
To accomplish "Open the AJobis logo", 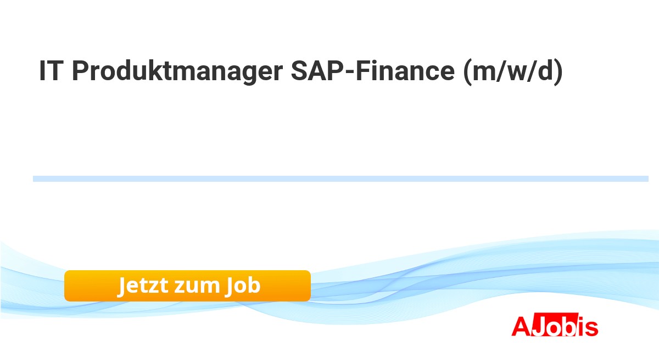I will [x=555, y=326].
